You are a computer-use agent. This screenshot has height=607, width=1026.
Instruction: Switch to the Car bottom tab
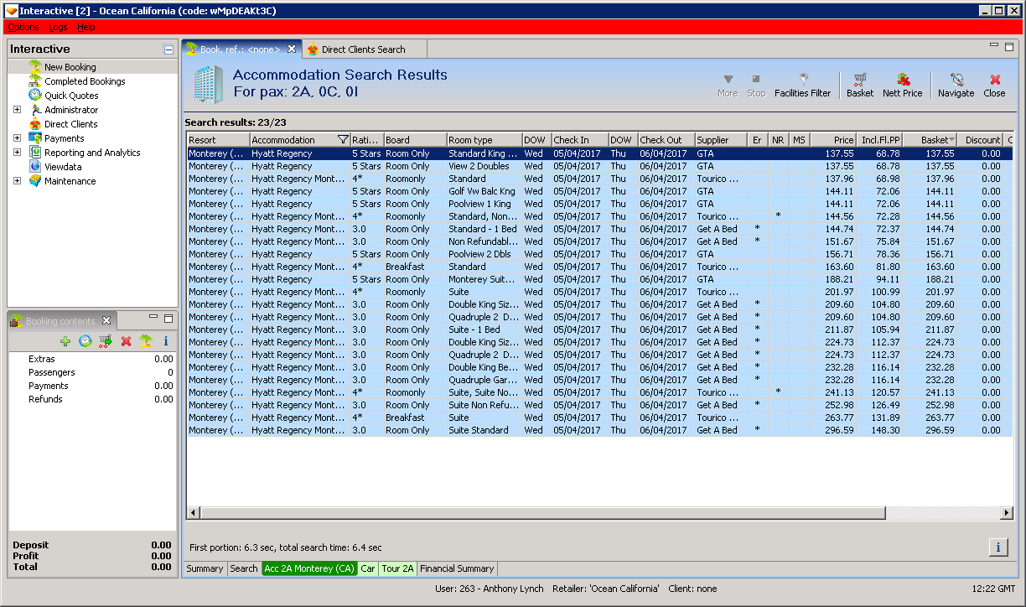pyautogui.click(x=368, y=568)
